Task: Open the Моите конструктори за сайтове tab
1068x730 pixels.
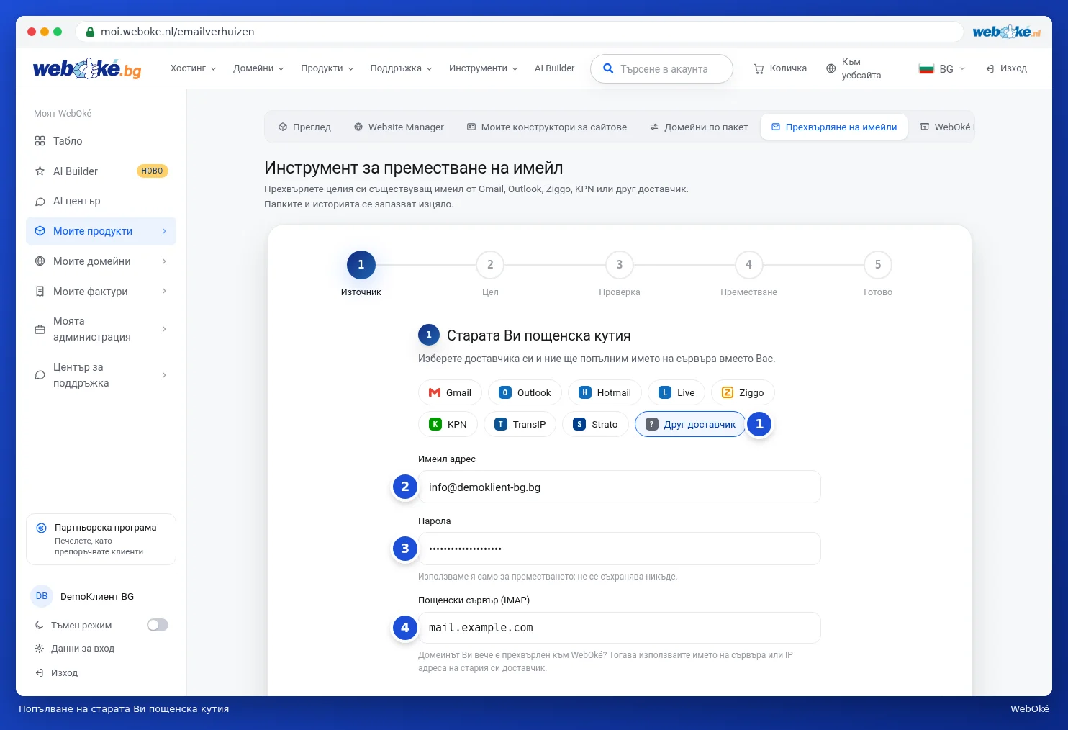Action: click(547, 127)
